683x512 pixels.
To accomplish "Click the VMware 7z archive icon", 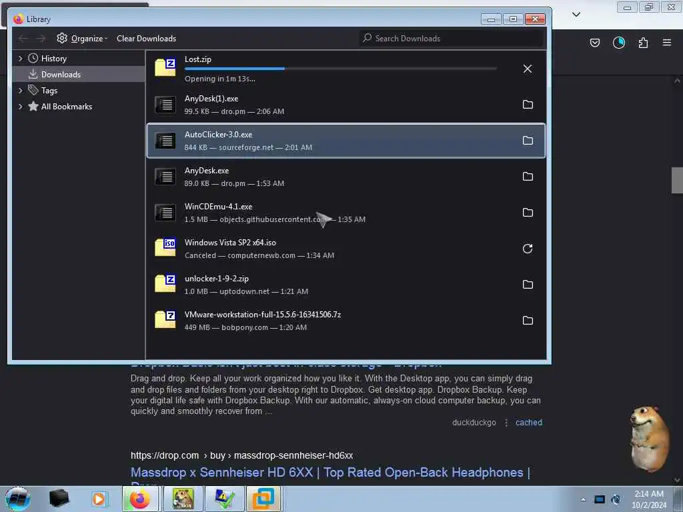I will coord(165,319).
